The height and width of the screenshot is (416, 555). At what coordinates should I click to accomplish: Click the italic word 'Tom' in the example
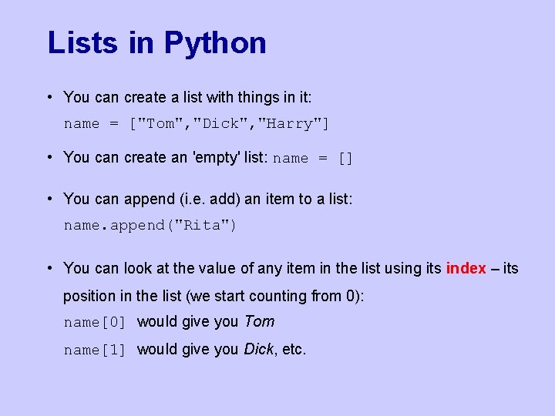pyautogui.click(x=259, y=321)
